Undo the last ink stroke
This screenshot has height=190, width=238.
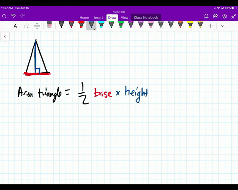tap(13, 16)
